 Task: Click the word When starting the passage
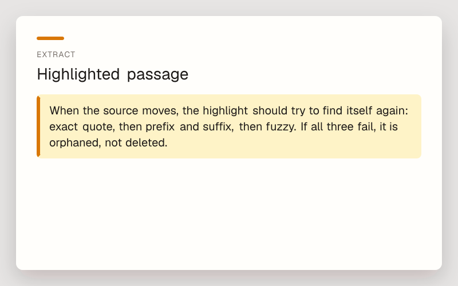click(x=64, y=110)
